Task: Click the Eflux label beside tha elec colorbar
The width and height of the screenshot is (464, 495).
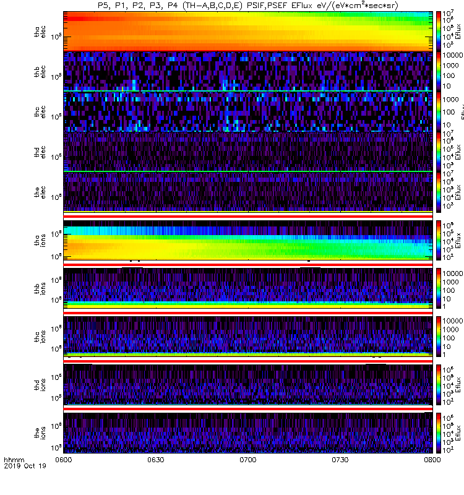Action: [x=458, y=32]
